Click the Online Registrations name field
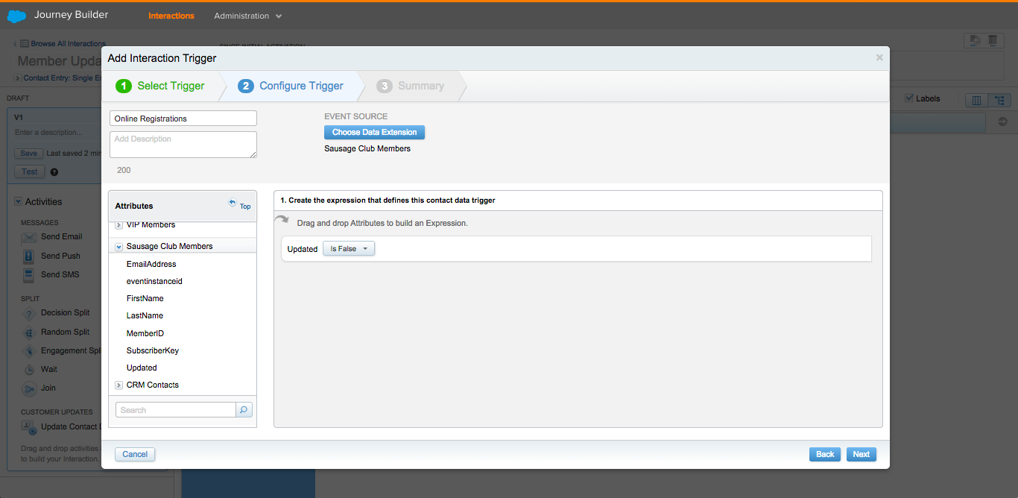This screenshot has height=498, width=1018. (183, 119)
